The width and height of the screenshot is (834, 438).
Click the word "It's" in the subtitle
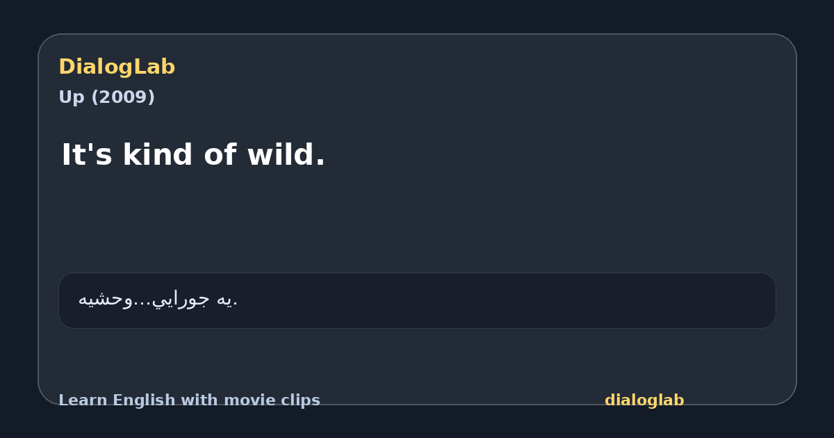tap(87, 155)
